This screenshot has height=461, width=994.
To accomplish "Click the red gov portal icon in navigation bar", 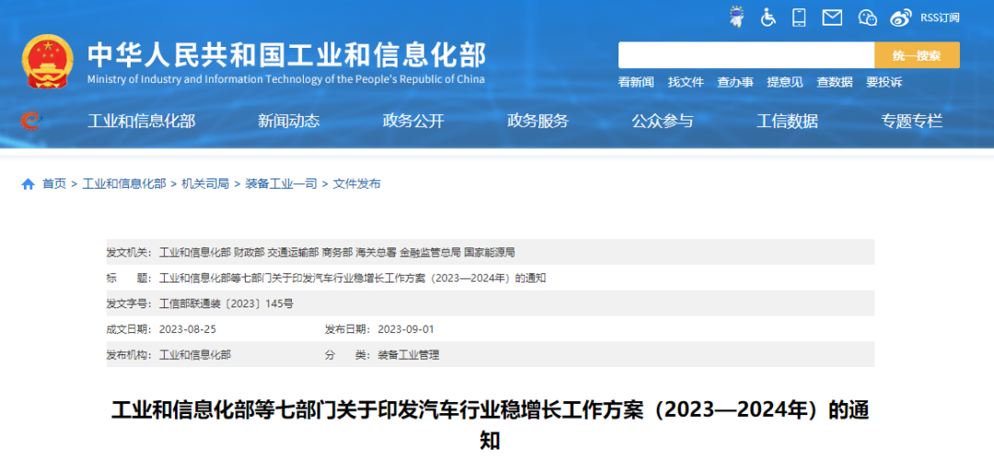I will click(29, 120).
